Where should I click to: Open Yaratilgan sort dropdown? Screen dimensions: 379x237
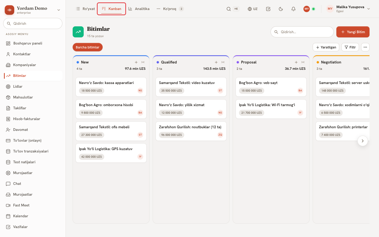coord(326,47)
